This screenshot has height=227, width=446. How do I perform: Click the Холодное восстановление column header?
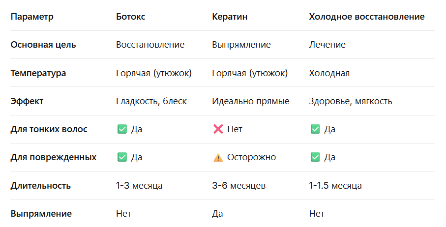[x=367, y=17]
